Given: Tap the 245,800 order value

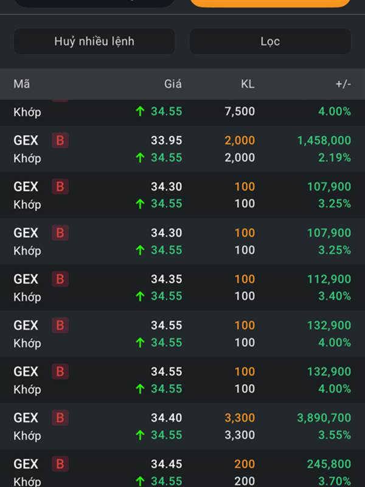Looking at the screenshot, I should pos(329,464).
